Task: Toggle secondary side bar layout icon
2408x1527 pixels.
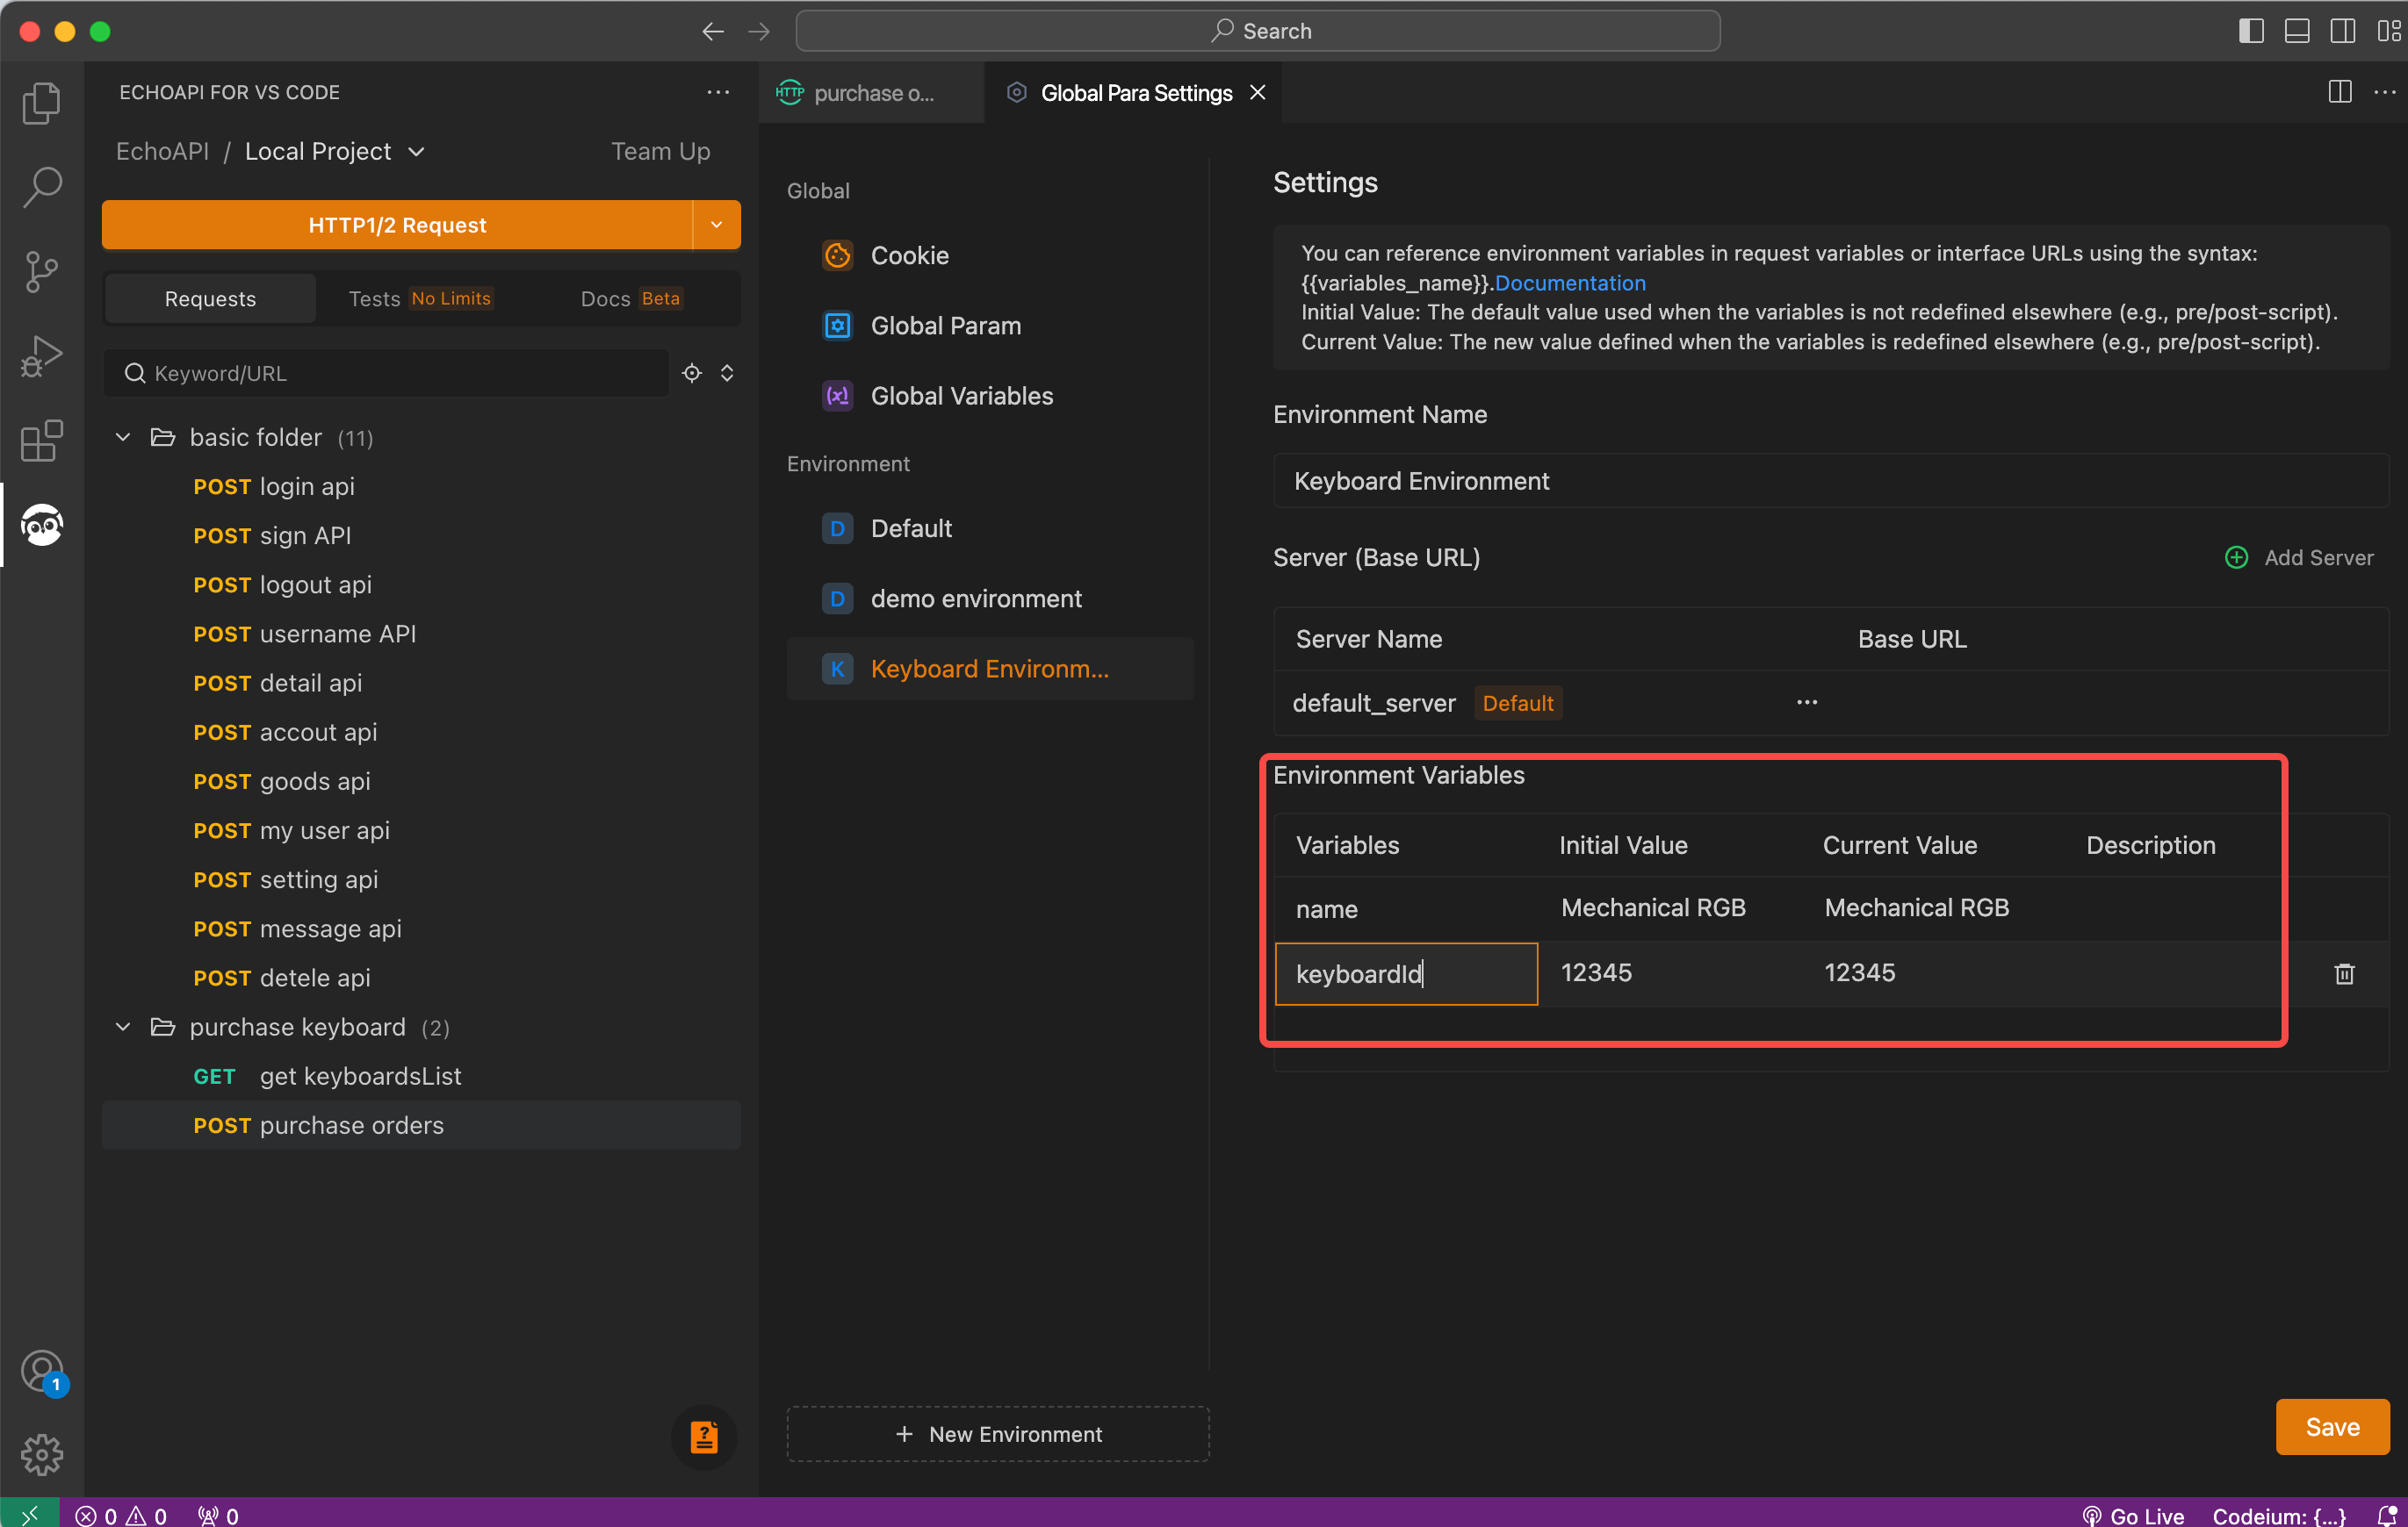Action: click(x=2343, y=32)
